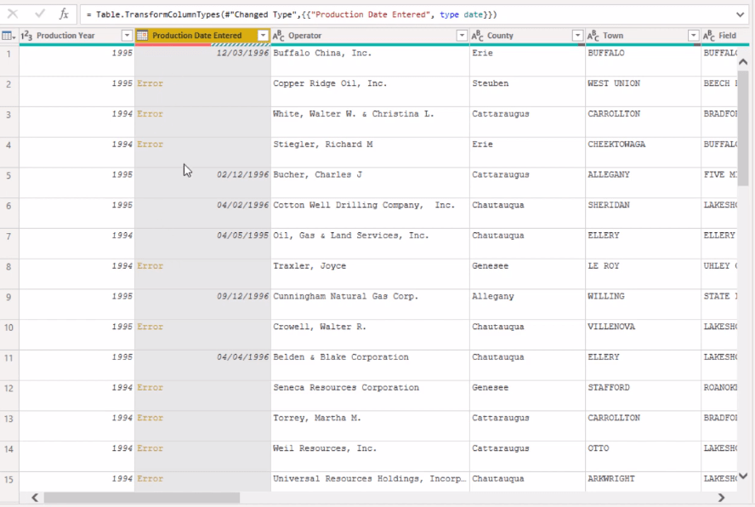755x507 pixels.
Task: Select the Bucher, Charles J cell
Action: click(x=371, y=182)
